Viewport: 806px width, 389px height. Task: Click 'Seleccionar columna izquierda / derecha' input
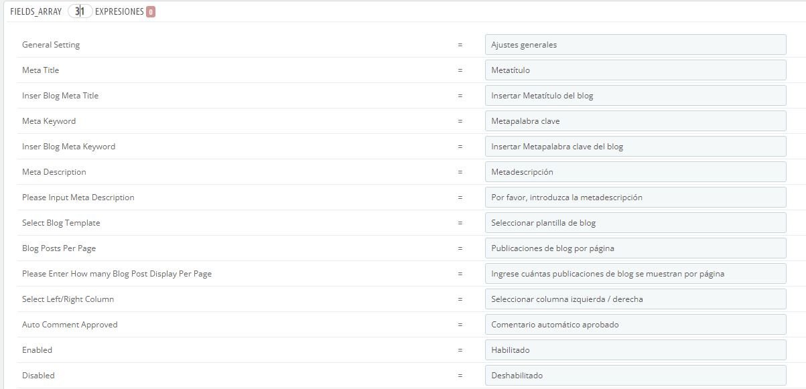pos(634,299)
